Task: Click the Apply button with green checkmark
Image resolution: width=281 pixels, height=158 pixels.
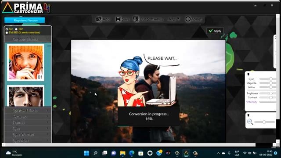Action: [x=215, y=31]
